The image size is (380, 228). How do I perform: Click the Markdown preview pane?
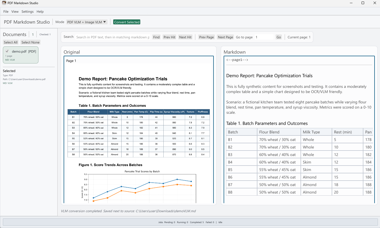click(299, 130)
